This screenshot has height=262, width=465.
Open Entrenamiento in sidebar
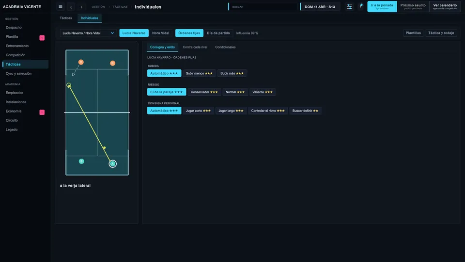coord(26,46)
